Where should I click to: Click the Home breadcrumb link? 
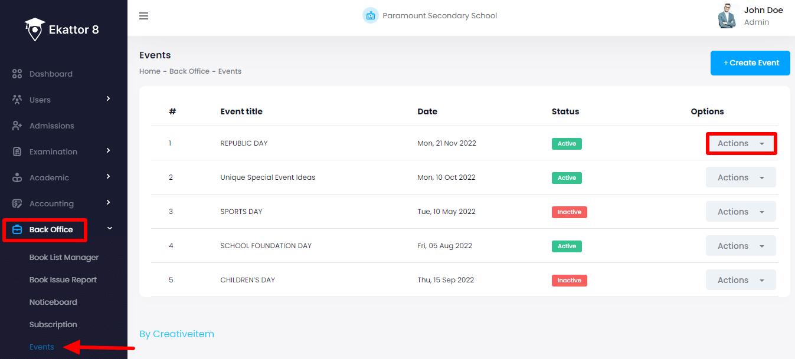tap(149, 71)
